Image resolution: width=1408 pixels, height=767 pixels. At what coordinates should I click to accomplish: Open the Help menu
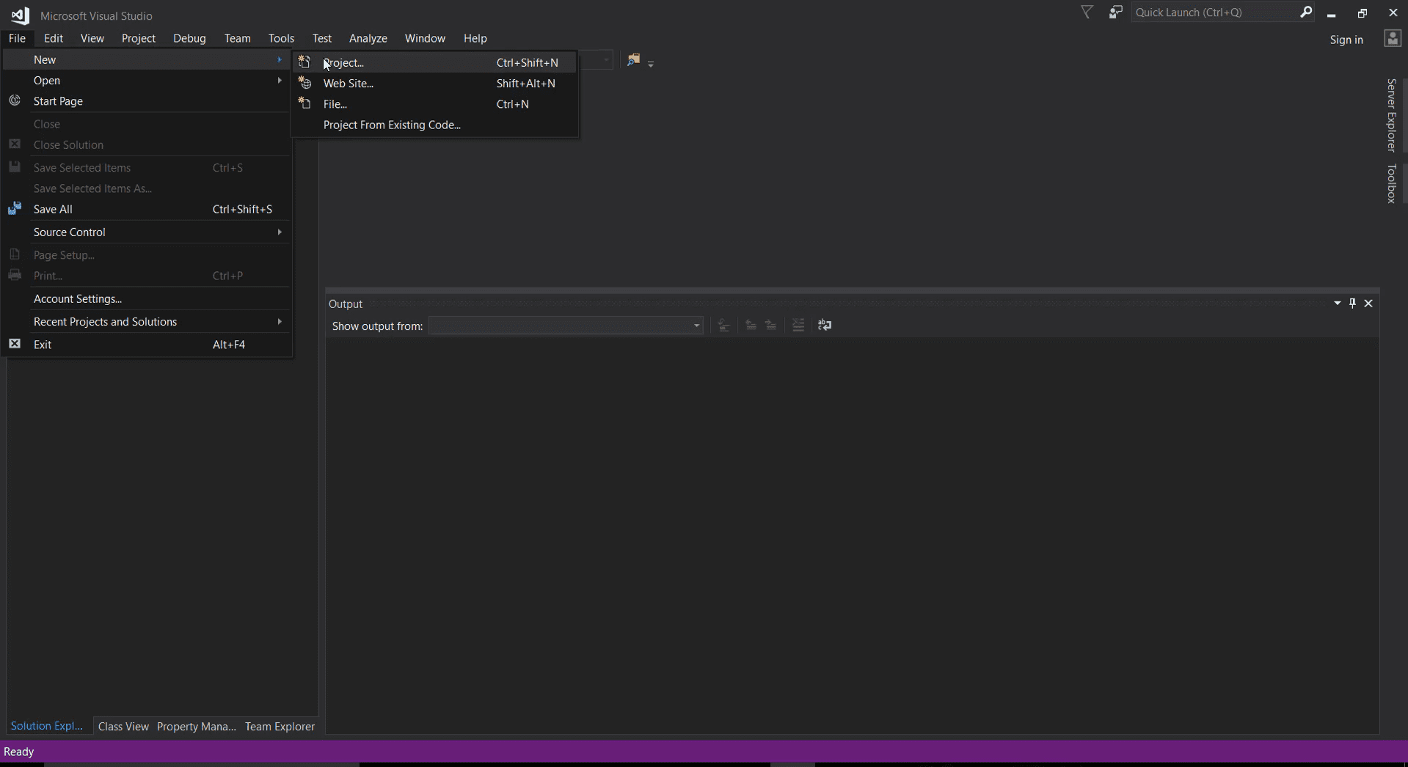(x=475, y=38)
